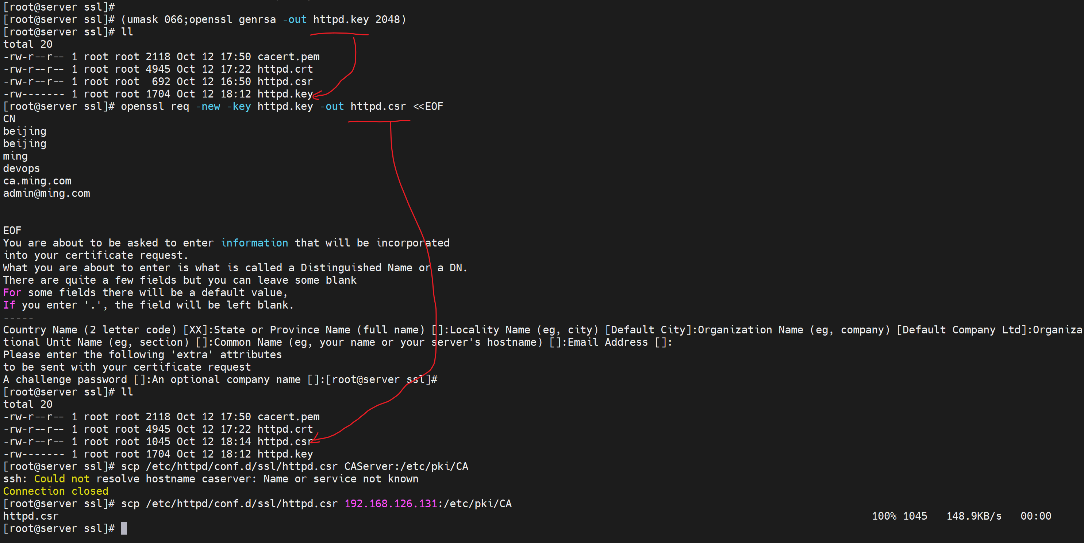Image resolution: width=1084 pixels, height=543 pixels.
Task: Click the 'ca.ming.com' hostname line
Action: click(37, 181)
